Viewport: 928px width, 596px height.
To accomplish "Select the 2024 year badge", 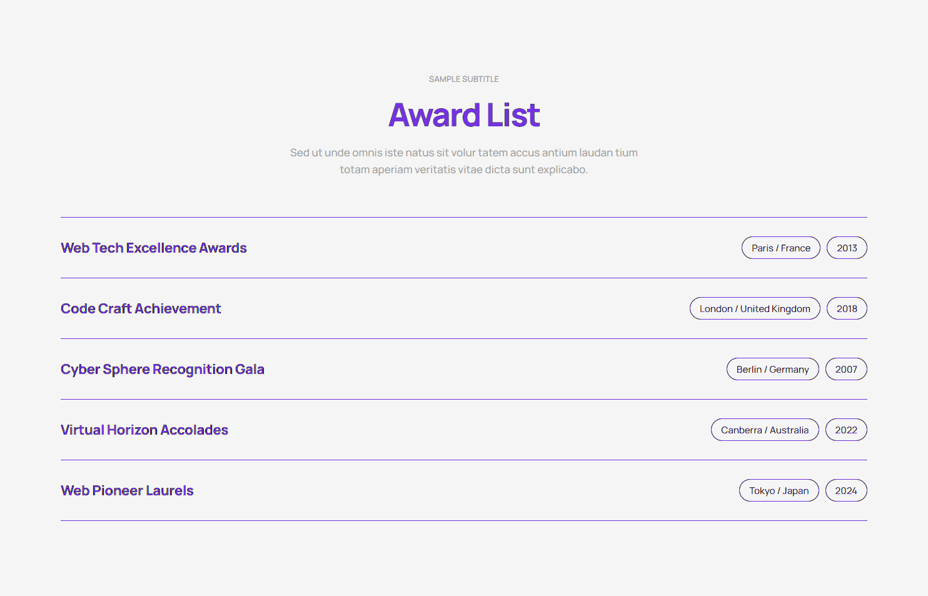I will click(x=846, y=491).
